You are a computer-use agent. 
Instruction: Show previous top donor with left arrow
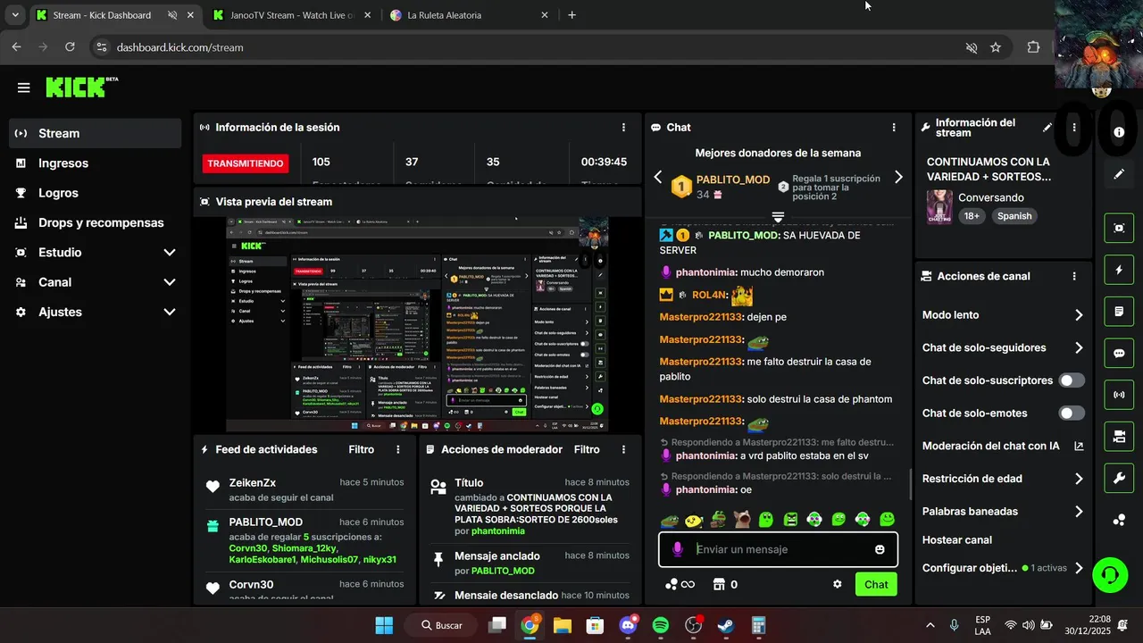658,177
